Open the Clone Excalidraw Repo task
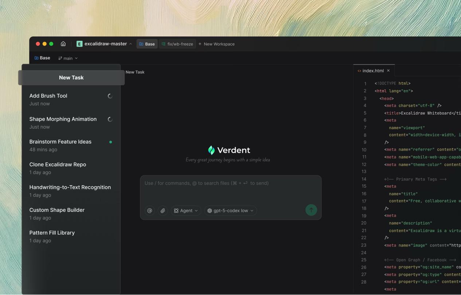Viewport: 461px width, 295px height. pos(58,164)
